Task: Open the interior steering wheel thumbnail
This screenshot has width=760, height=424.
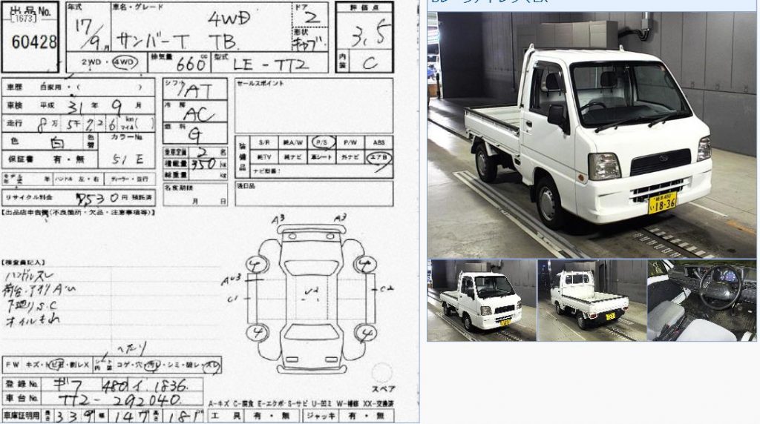Action: (x=702, y=300)
